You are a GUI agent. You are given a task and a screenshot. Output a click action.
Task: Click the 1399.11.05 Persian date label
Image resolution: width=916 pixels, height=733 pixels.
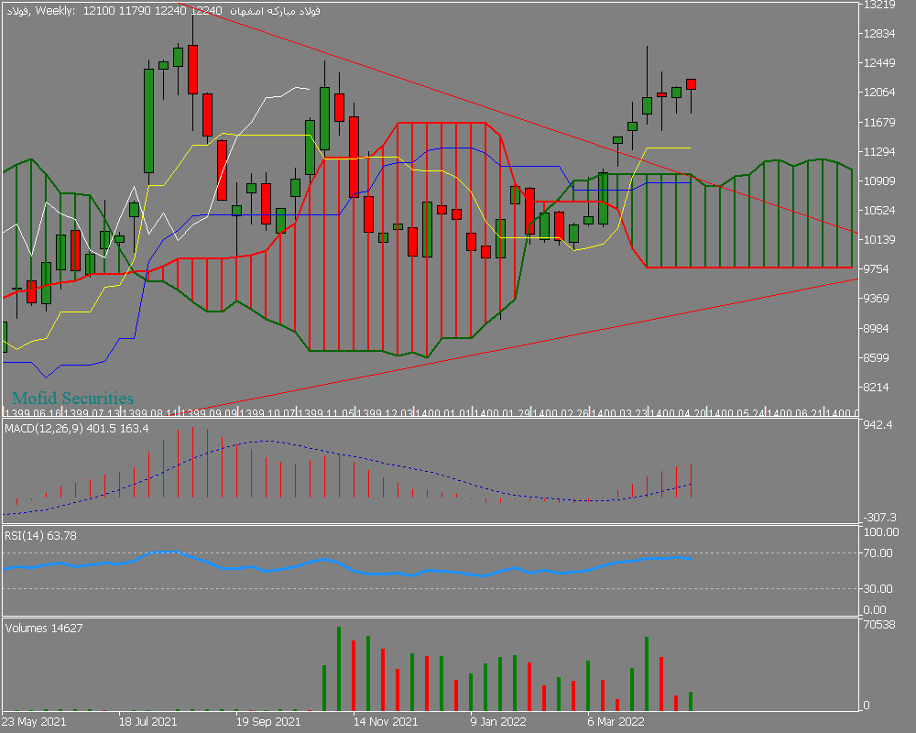pyautogui.click(x=326, y=412)
